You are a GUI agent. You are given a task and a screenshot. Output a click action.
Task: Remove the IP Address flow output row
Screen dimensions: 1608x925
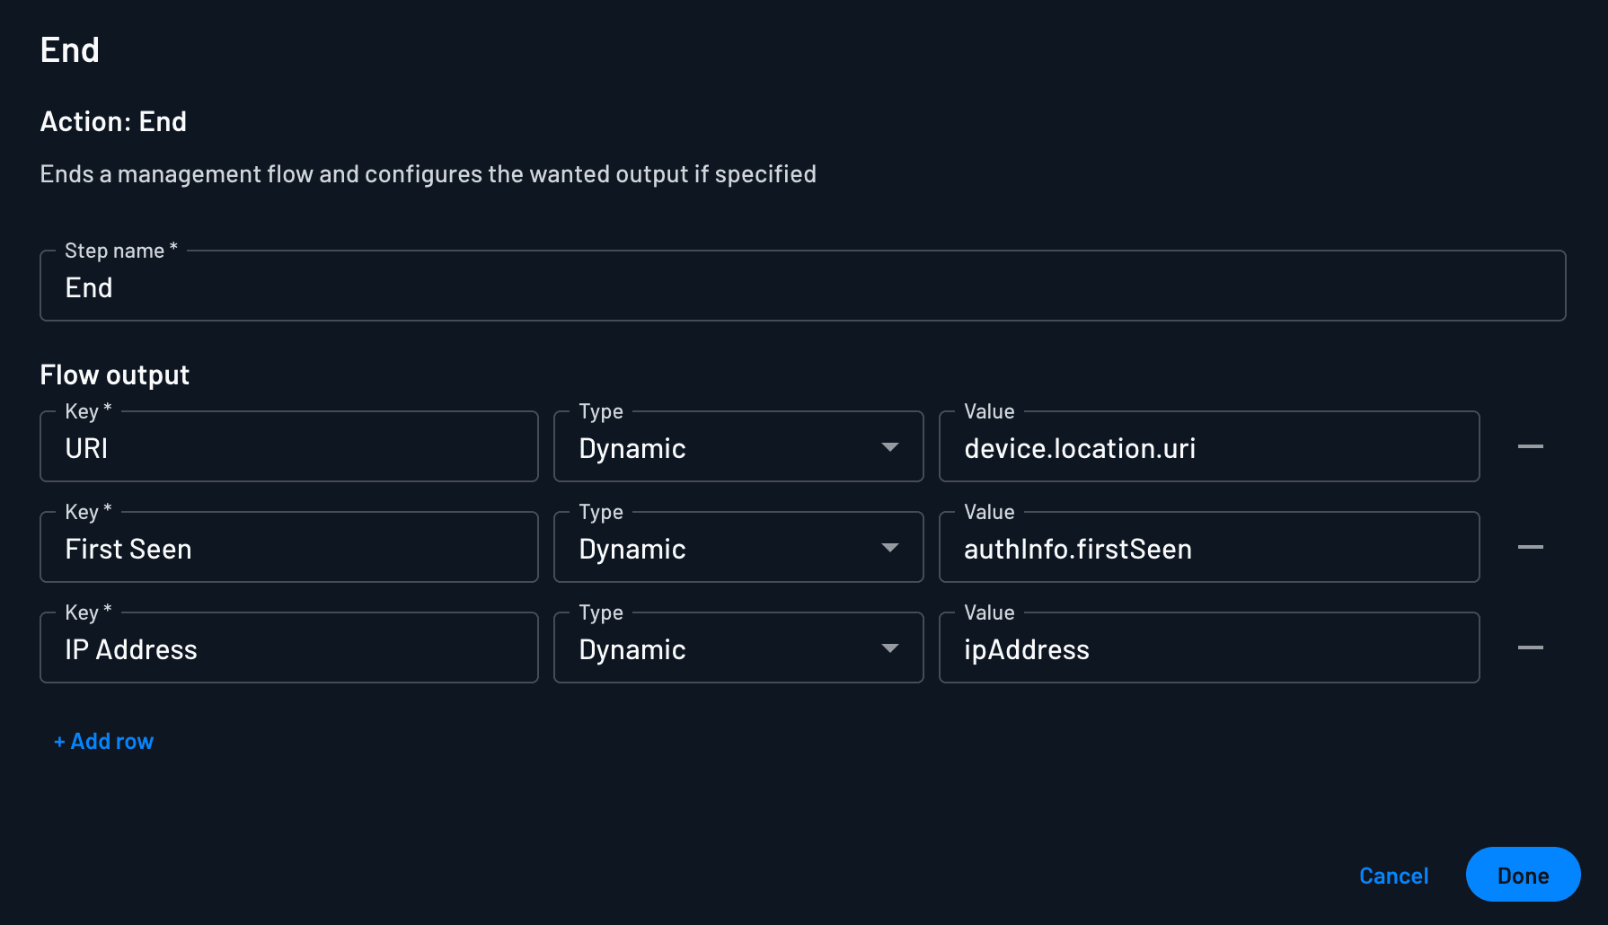click(x=1532, y=647)
